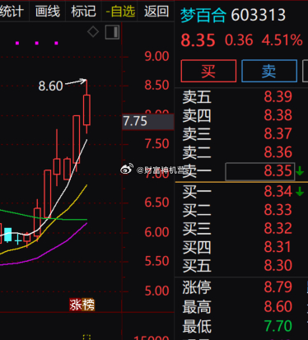Select the 卖四 price 8.38
Screen dimensions: 308x340
278,115
